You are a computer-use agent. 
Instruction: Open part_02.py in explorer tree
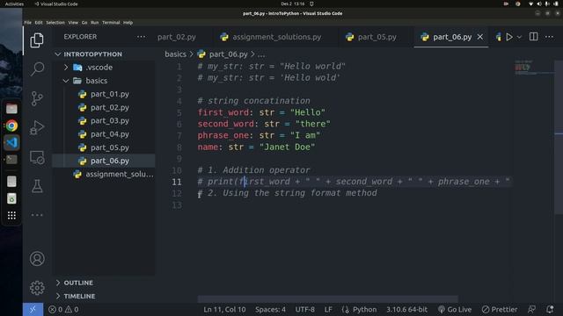[104, 107]
